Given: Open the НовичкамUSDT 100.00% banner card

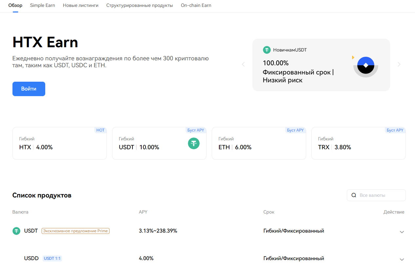Looking at the screenshot, I should 321,65.
